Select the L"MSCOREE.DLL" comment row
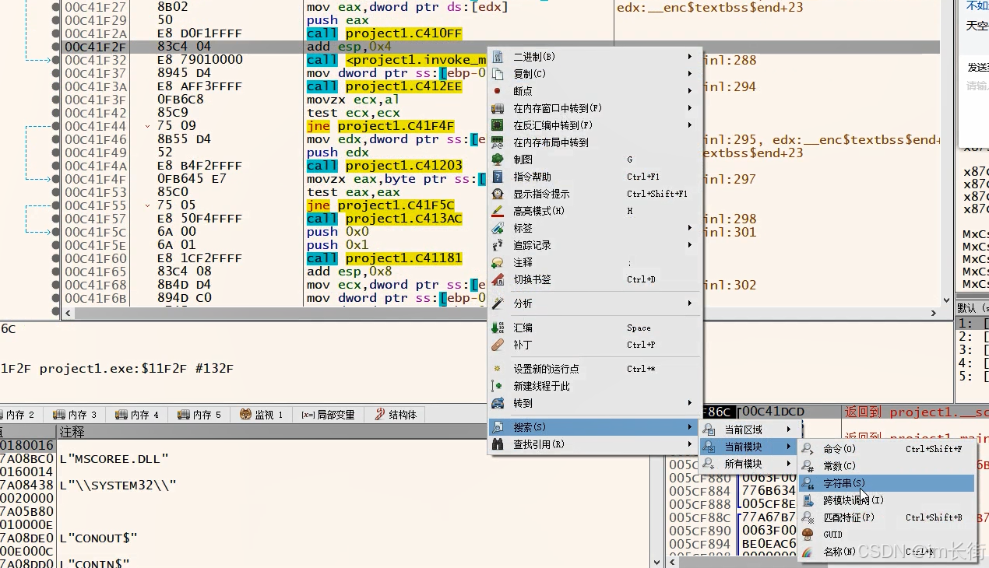 (114, 459)
